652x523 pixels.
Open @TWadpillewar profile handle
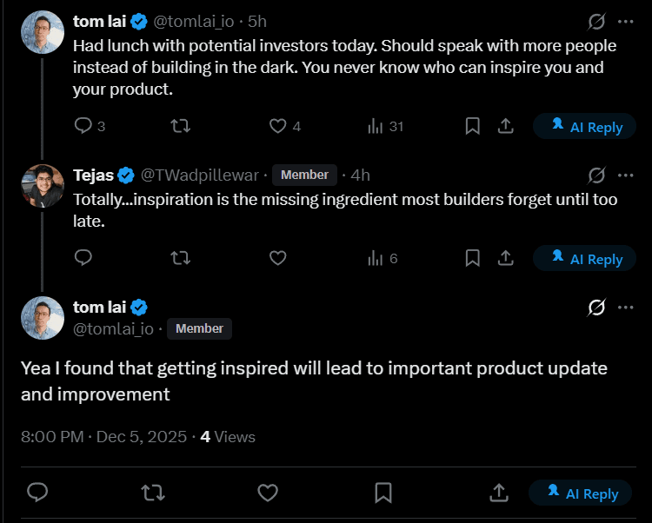[200, 175]
